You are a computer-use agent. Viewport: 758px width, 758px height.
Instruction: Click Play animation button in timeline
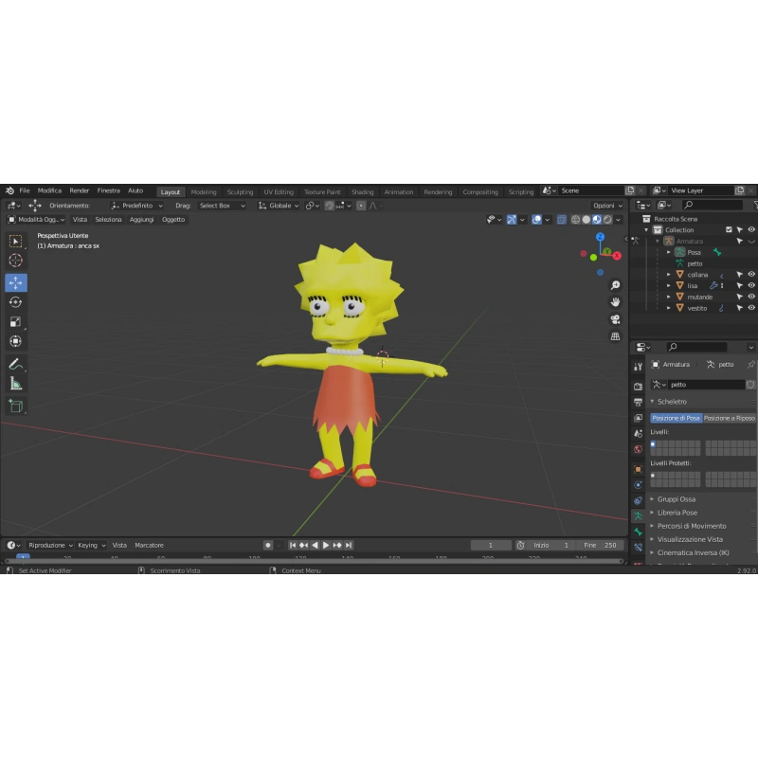(x=326, y=546)
